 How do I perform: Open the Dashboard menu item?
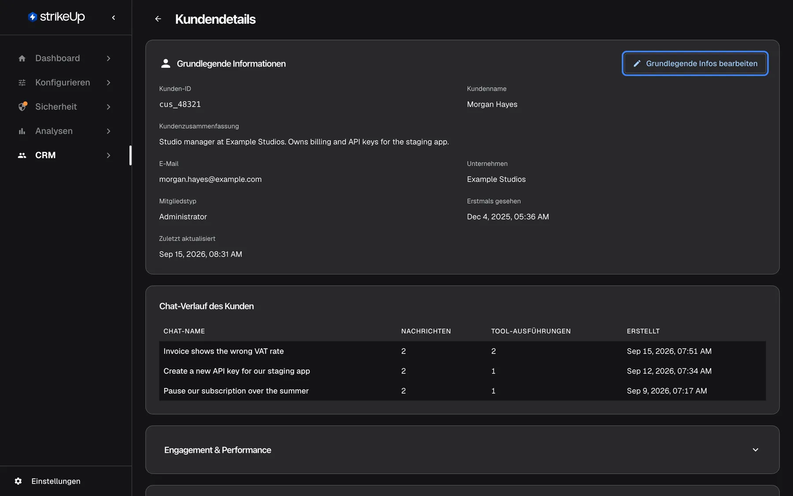[x=65, y=58]
